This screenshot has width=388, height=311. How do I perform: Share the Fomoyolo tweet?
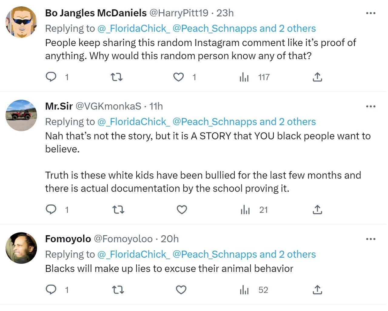pos(317,290)
